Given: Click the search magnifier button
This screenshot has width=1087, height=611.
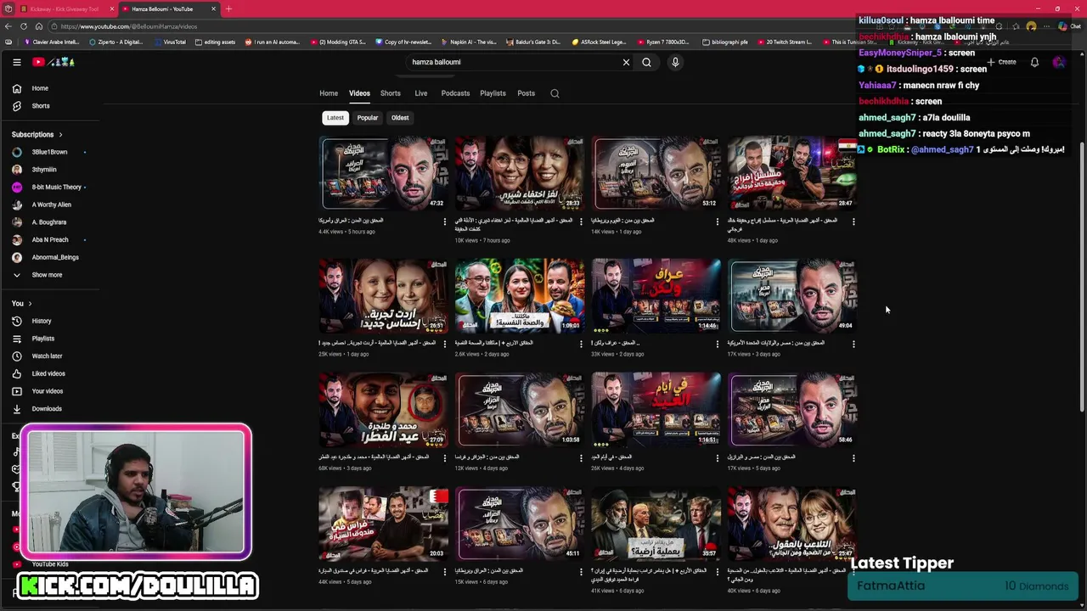Looking at the screenshot, I should point(646,62).
